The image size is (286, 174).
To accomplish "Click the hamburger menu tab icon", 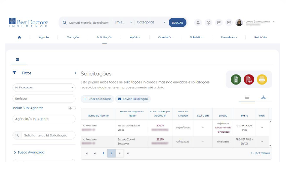I will [x=17, y=60].
